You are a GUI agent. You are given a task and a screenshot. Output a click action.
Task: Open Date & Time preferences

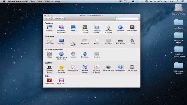coord(73,68)
